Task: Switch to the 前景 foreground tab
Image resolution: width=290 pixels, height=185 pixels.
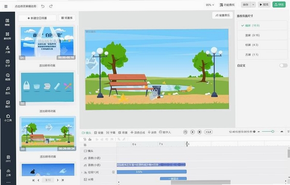Action: (123, 132)
